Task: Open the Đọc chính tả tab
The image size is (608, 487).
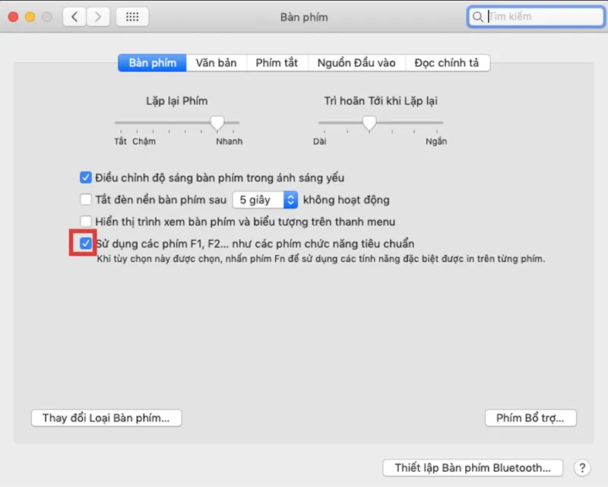Action: pyautogui.click(x=447, y=63)
